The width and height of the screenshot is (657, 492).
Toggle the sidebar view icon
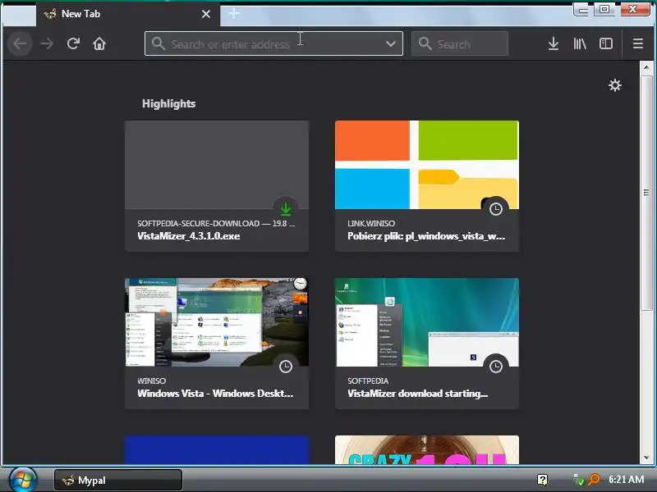[x=606, y=43]
